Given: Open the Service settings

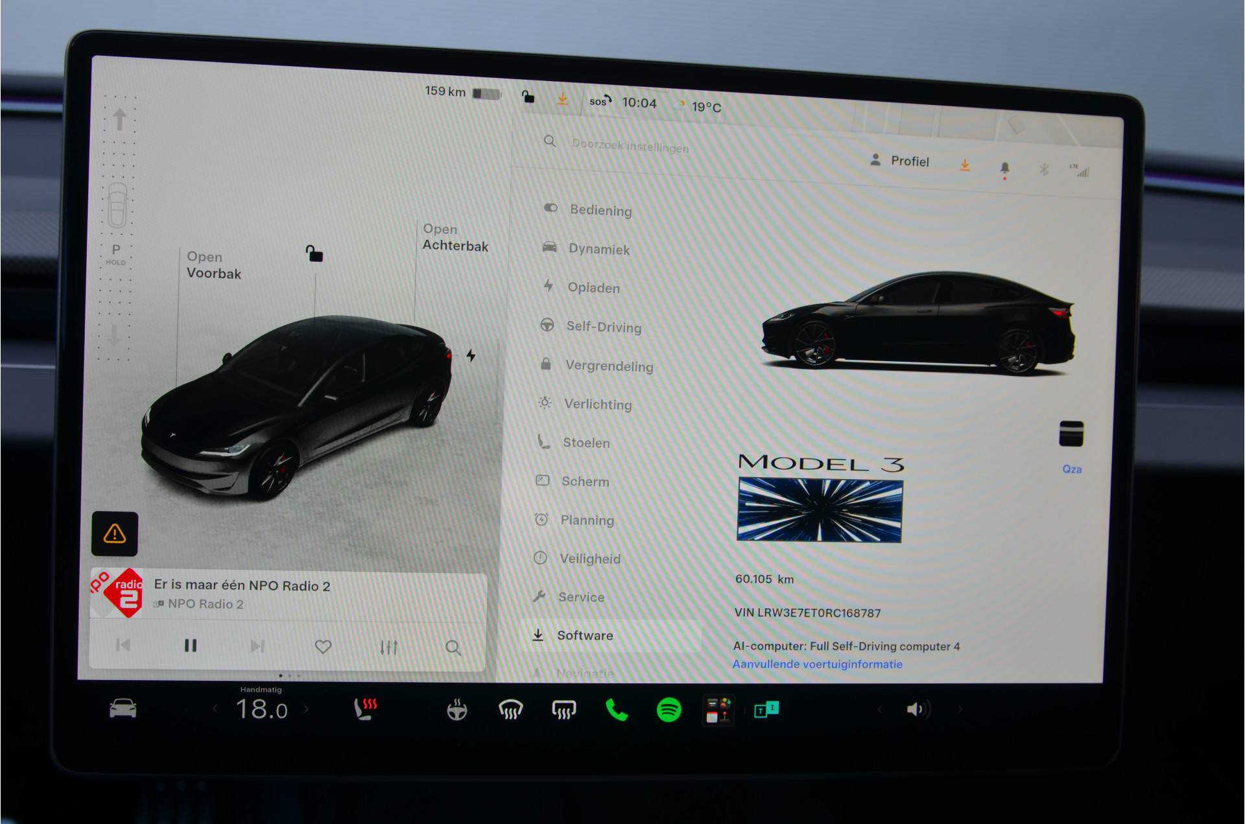Looking at the screenshot, I should (568, 596).
